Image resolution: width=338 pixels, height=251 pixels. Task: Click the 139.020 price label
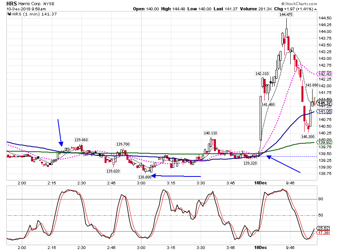[113, 171]
